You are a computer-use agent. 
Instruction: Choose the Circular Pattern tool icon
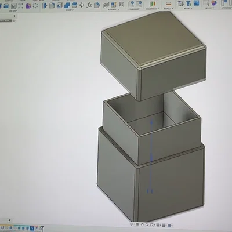(35, 6)
